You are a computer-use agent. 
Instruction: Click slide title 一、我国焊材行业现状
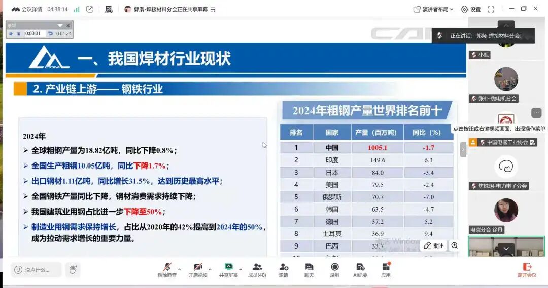(x=154, y=59)
